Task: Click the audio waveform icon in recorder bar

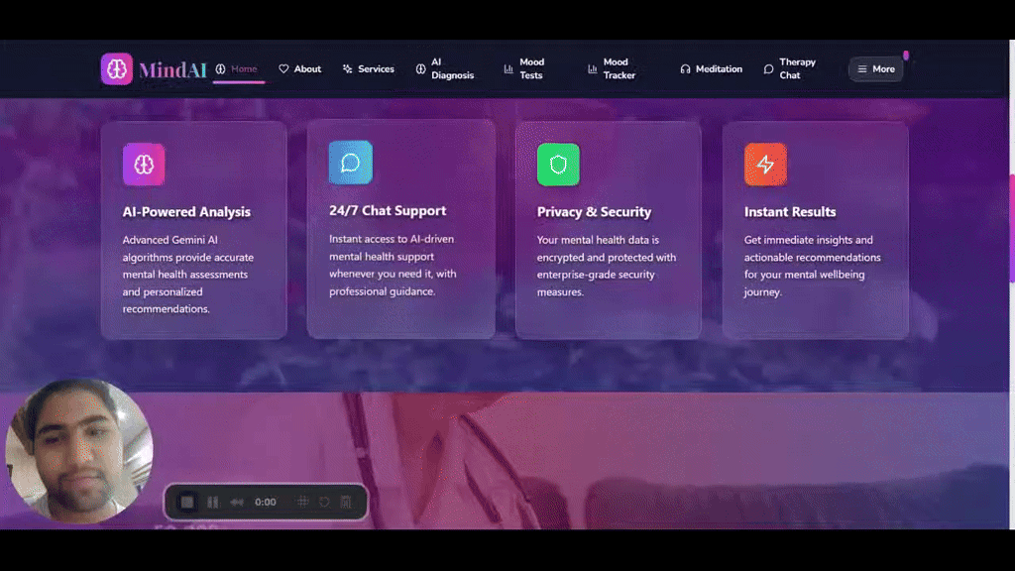Action: coord(237,502)
